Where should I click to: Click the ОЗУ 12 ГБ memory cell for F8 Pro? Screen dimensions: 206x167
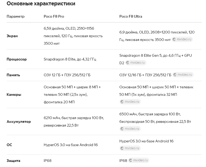67,75
